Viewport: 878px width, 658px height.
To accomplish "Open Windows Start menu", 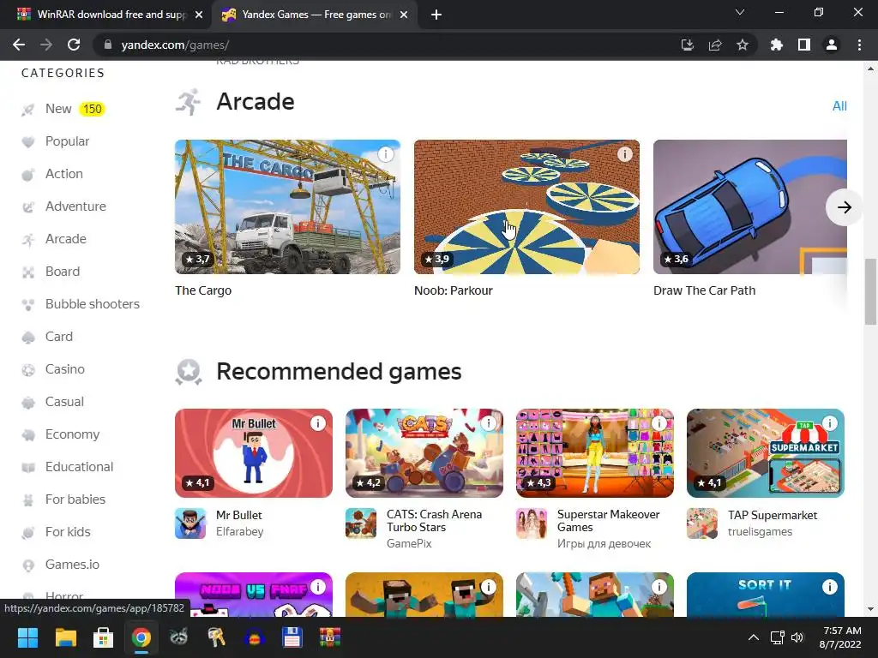I will tap(27, 637).
